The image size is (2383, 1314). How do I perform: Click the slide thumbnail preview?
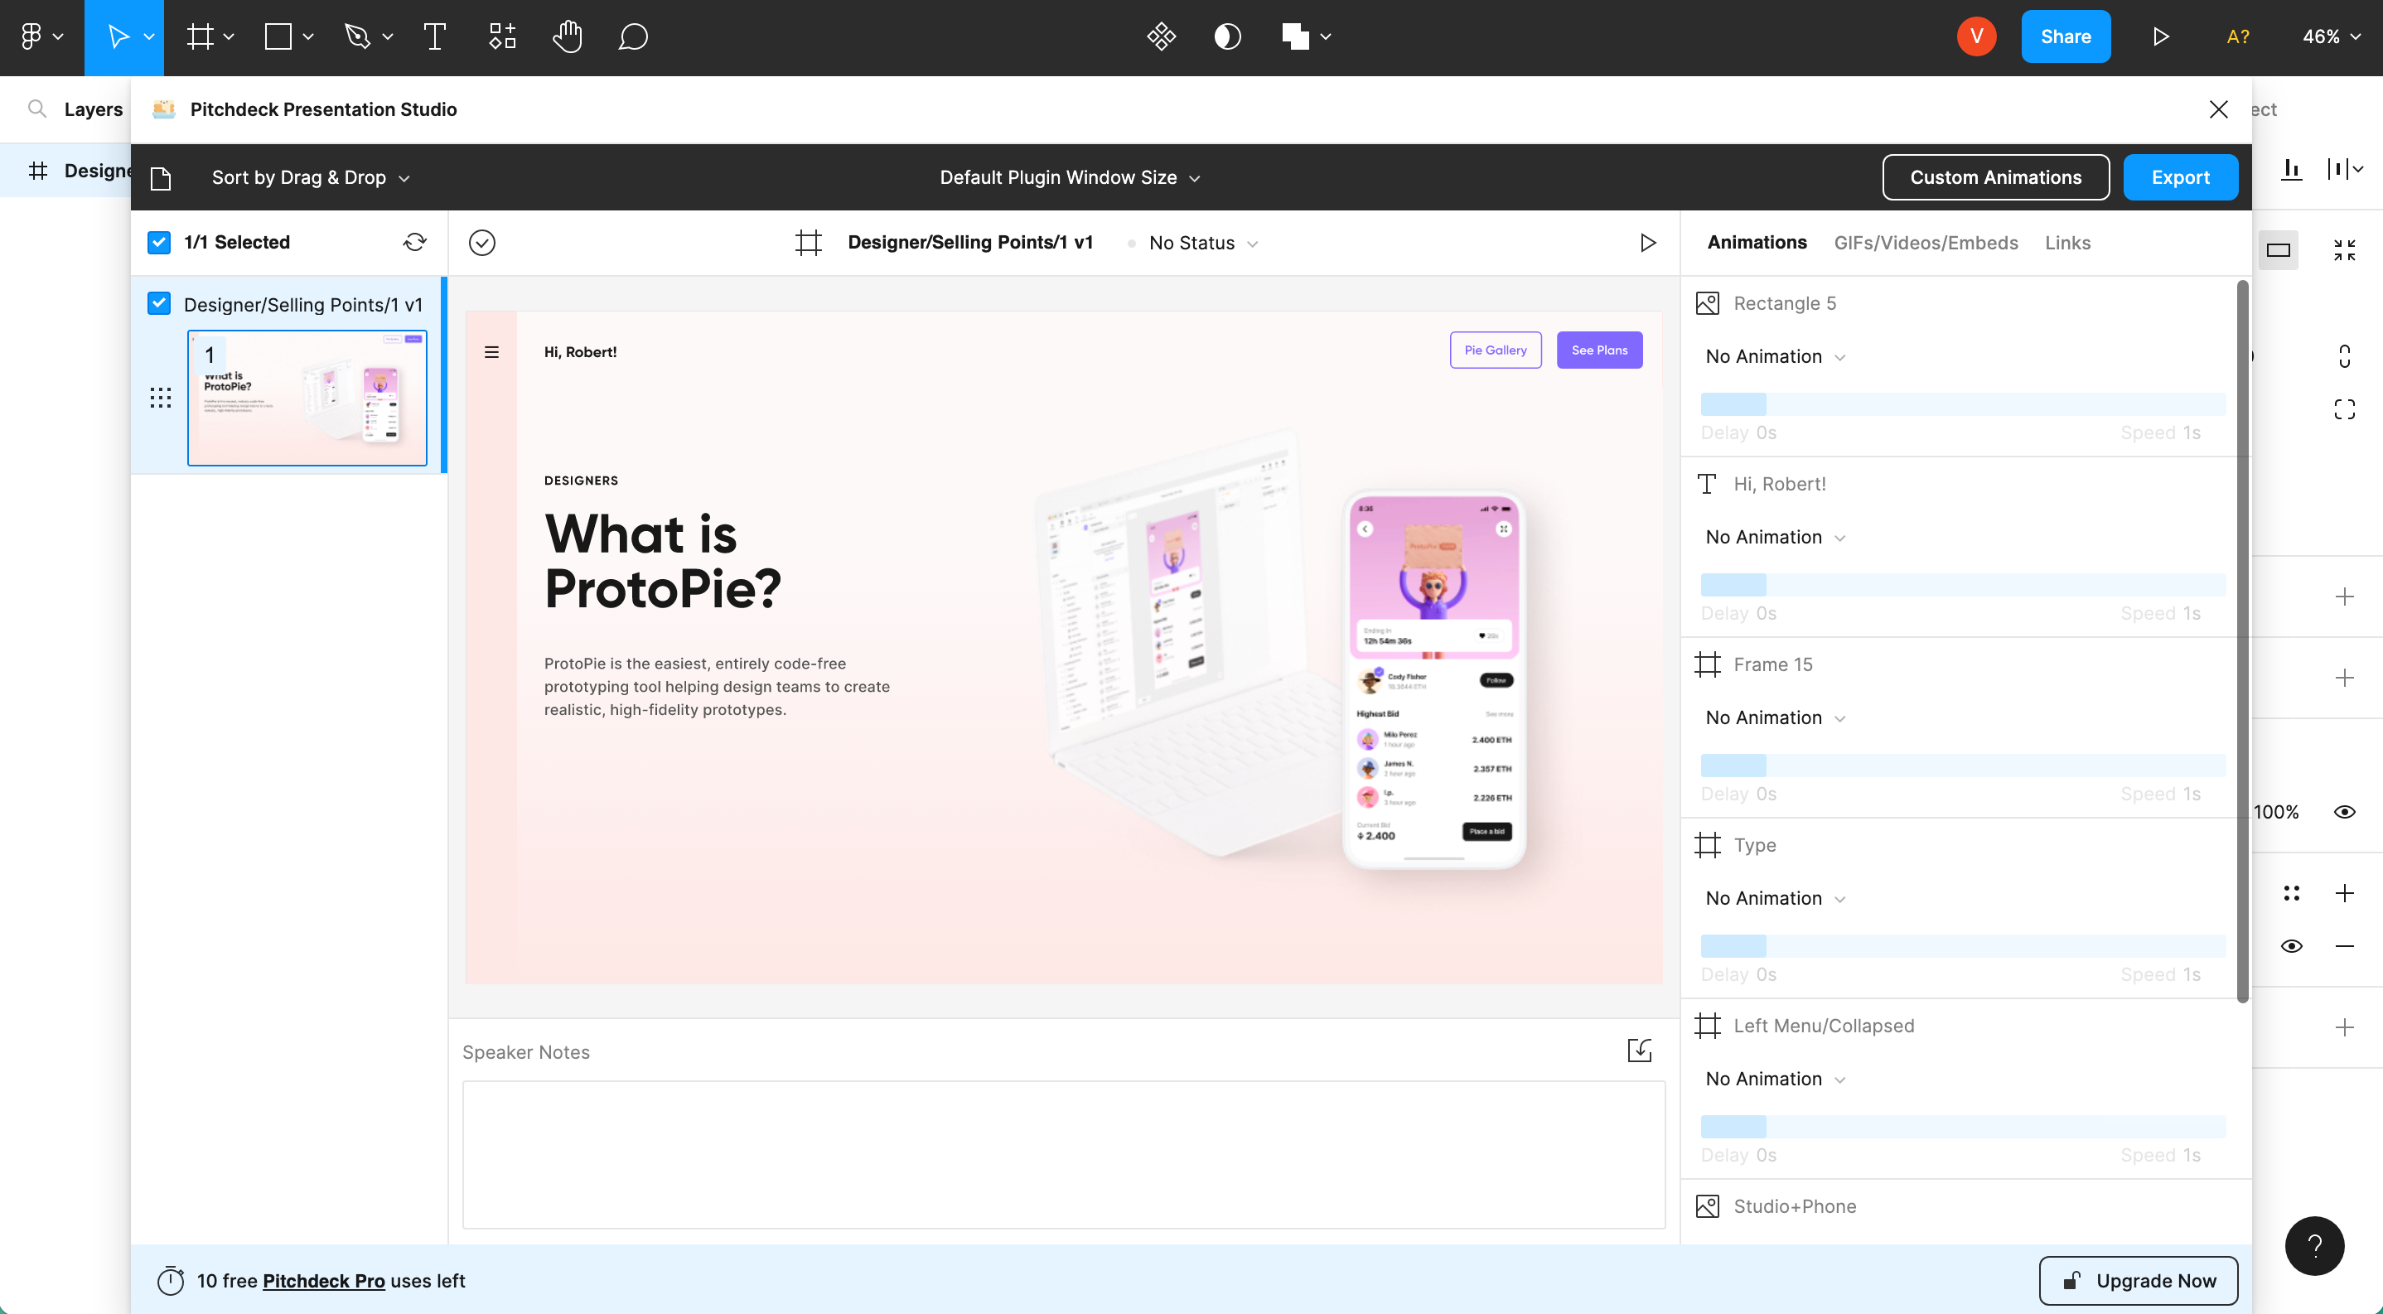click(307, 398)
